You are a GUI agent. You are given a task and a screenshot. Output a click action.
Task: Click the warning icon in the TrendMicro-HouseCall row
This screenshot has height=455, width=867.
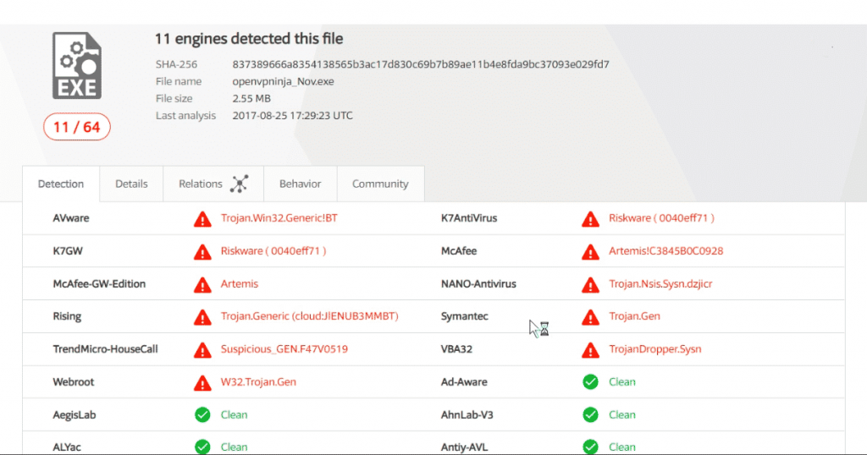(x=202, y=349)
